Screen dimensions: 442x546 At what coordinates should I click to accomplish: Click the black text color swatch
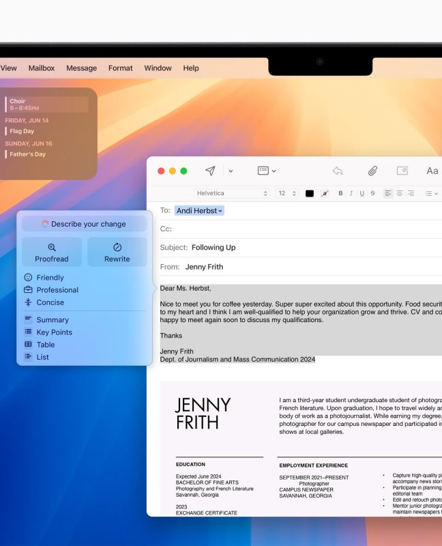tap(310, 194)
